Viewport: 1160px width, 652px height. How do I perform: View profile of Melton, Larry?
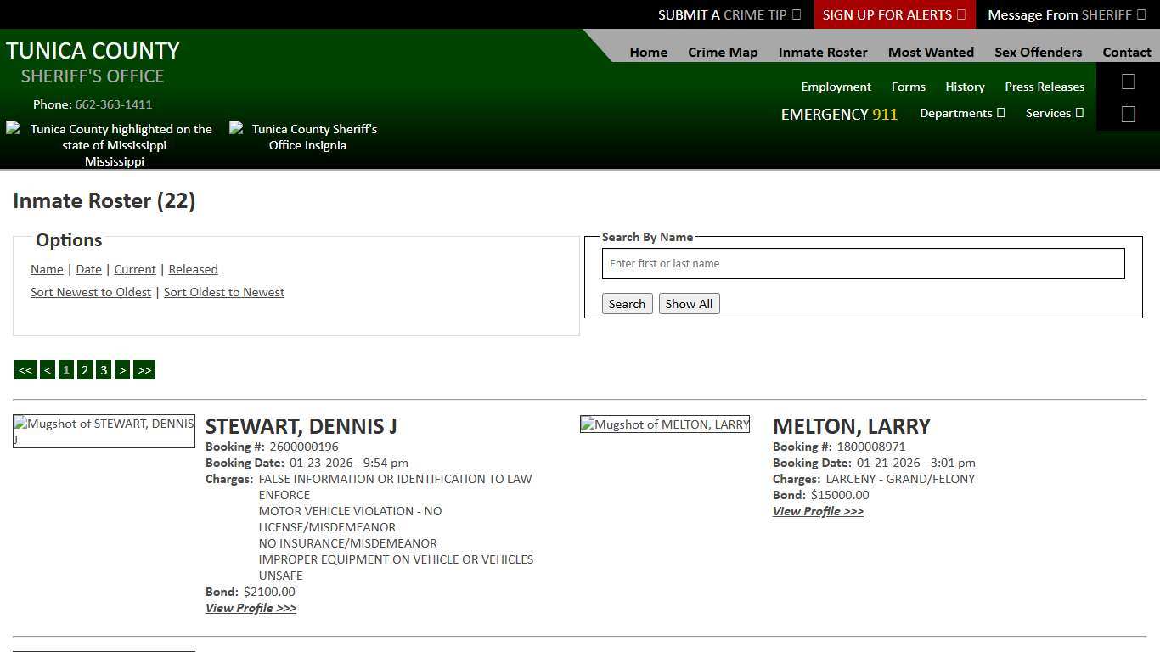coord(818,511)
